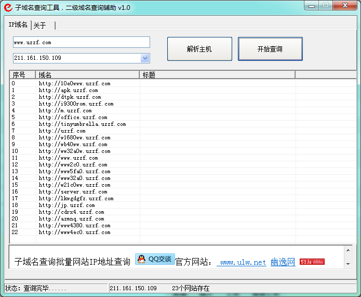Click the 解析主机 button
This screenshot has height=297, width=361.
pyautogui.click(x=199, y=49)
